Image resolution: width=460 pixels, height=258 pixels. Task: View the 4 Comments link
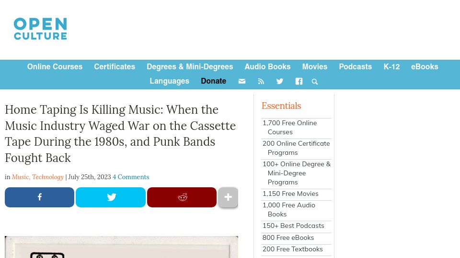[x=131, y=177]
